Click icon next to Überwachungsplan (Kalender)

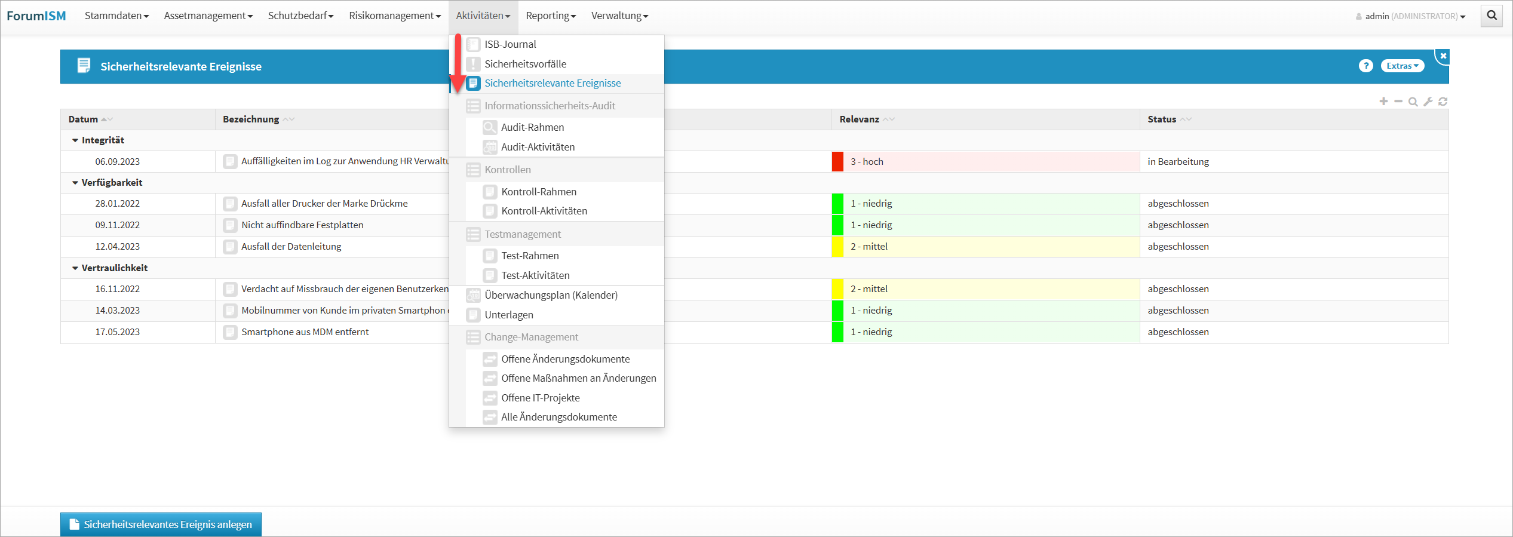click(473, 295)
